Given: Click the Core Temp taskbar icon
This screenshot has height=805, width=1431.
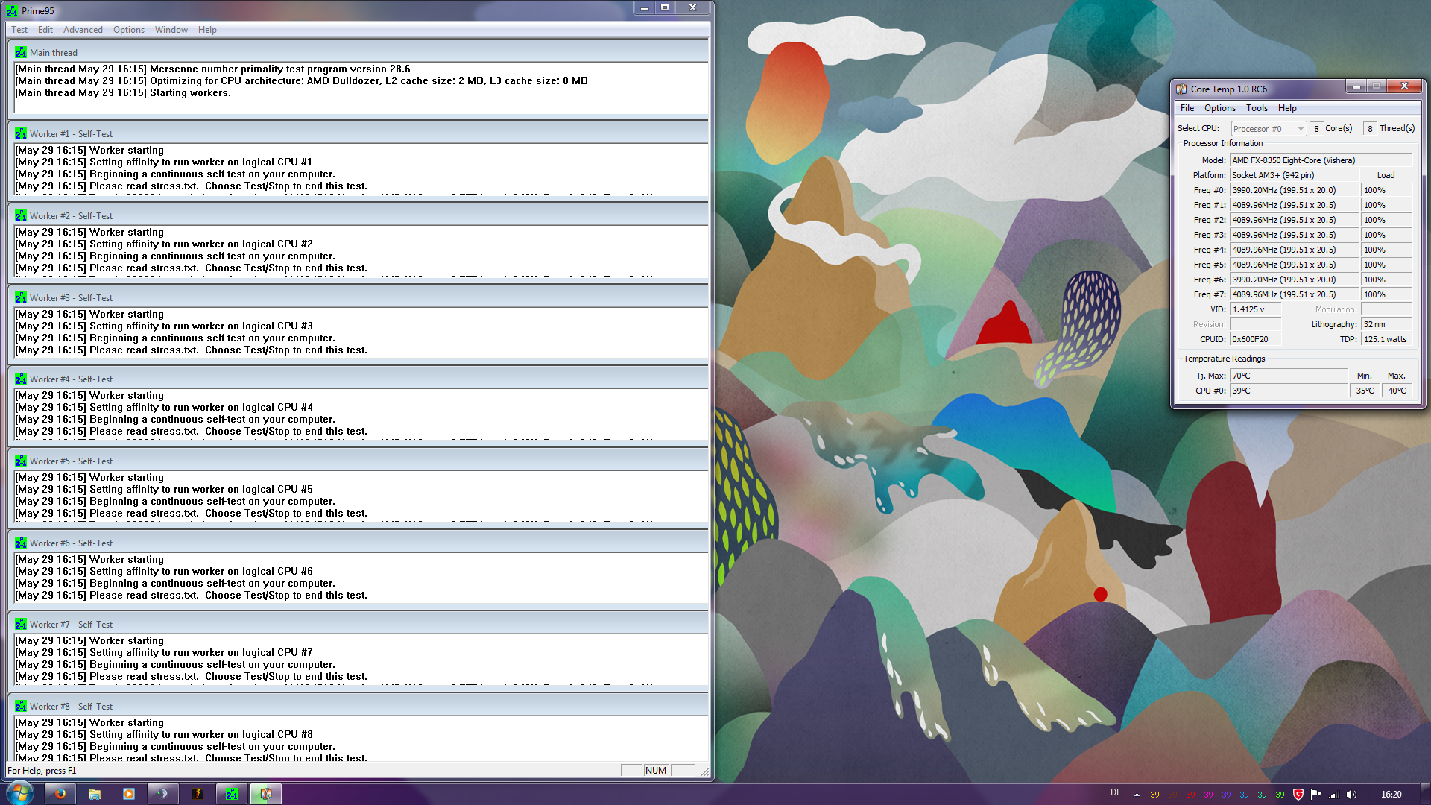Looking at the screenshot, I should tap(266, 794).
